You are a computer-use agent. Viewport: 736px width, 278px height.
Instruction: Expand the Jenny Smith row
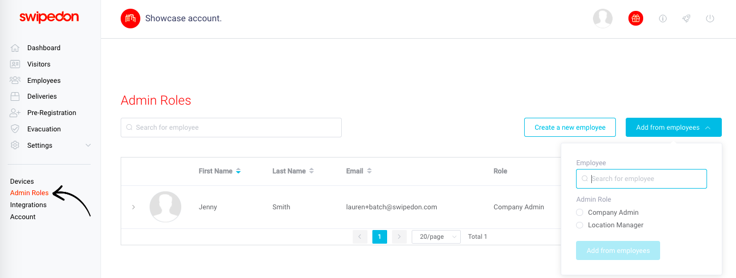pos(133,207)
